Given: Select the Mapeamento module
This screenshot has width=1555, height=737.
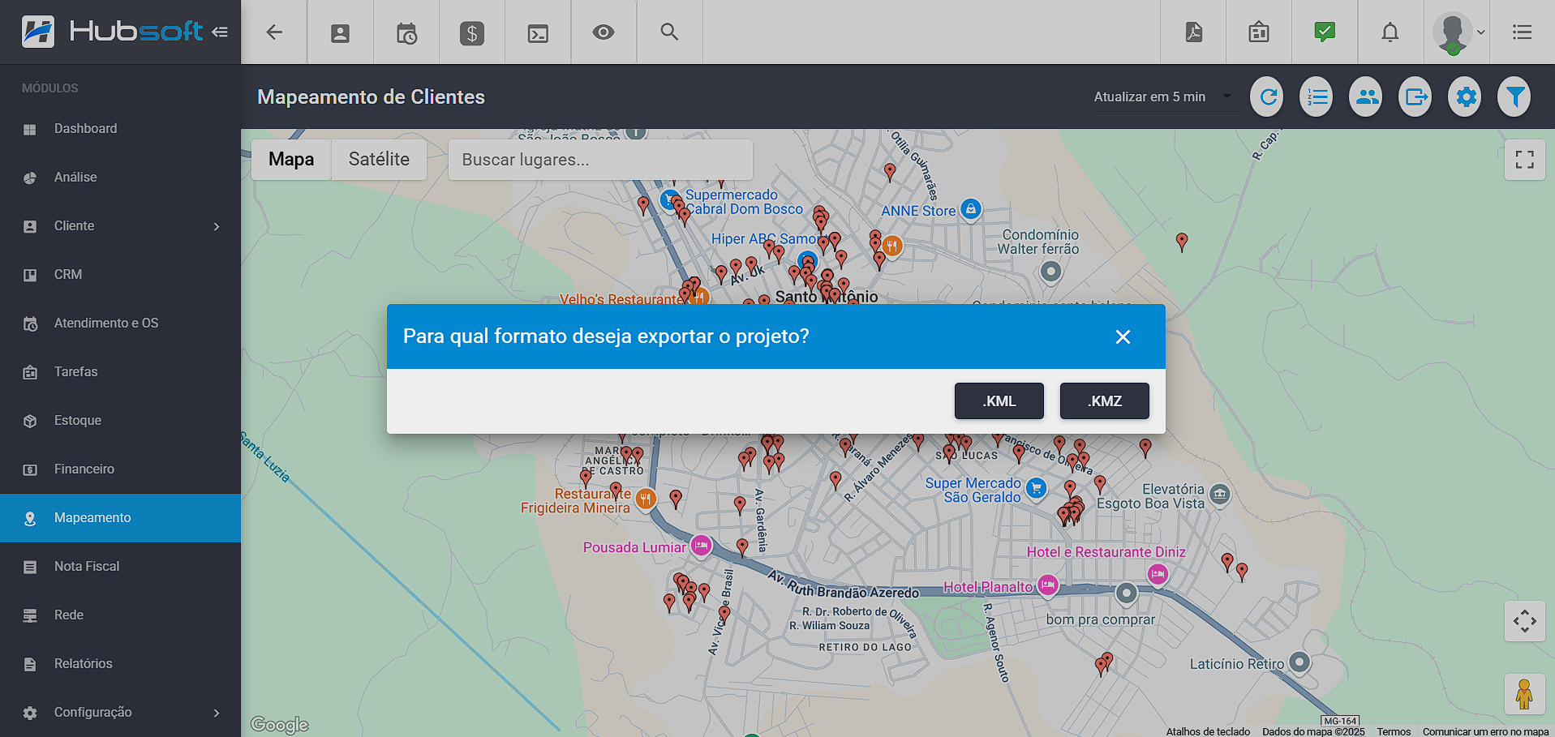Looking at the screenshot, I should [120, 518].
